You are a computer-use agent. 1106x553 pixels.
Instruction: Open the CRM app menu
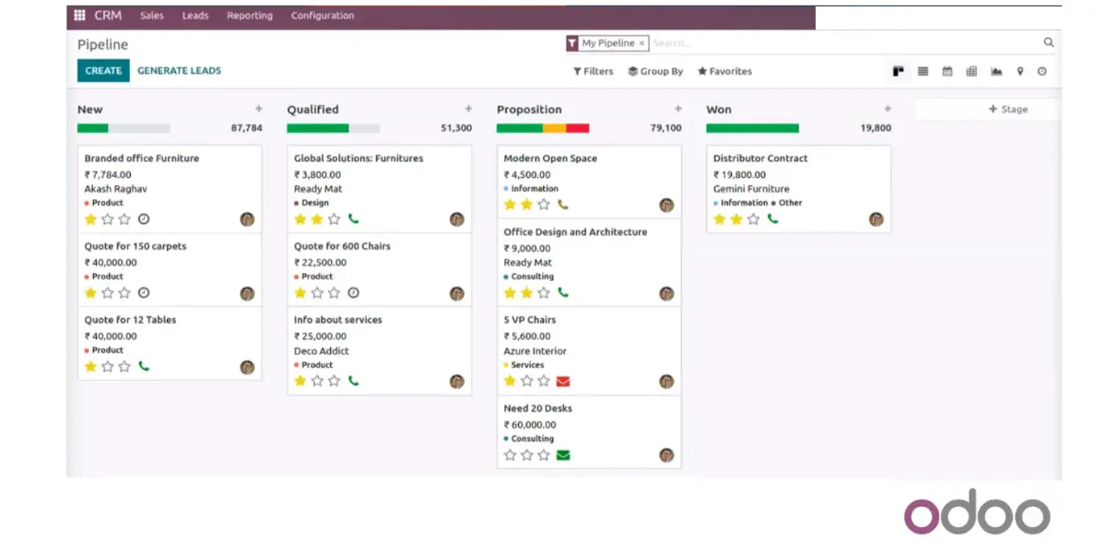tap(108, 16)
